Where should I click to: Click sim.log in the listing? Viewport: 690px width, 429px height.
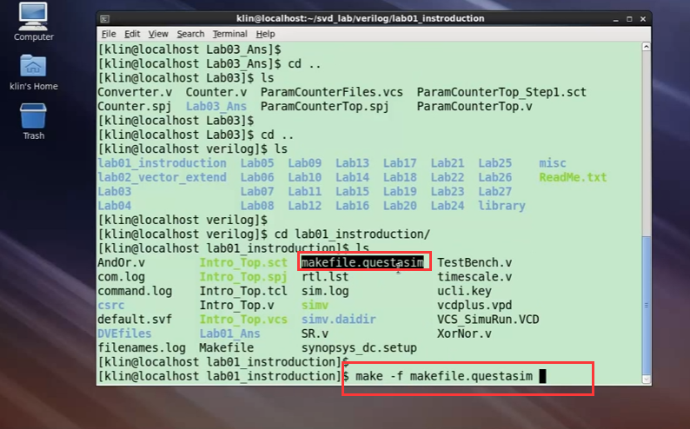(325, 291)
